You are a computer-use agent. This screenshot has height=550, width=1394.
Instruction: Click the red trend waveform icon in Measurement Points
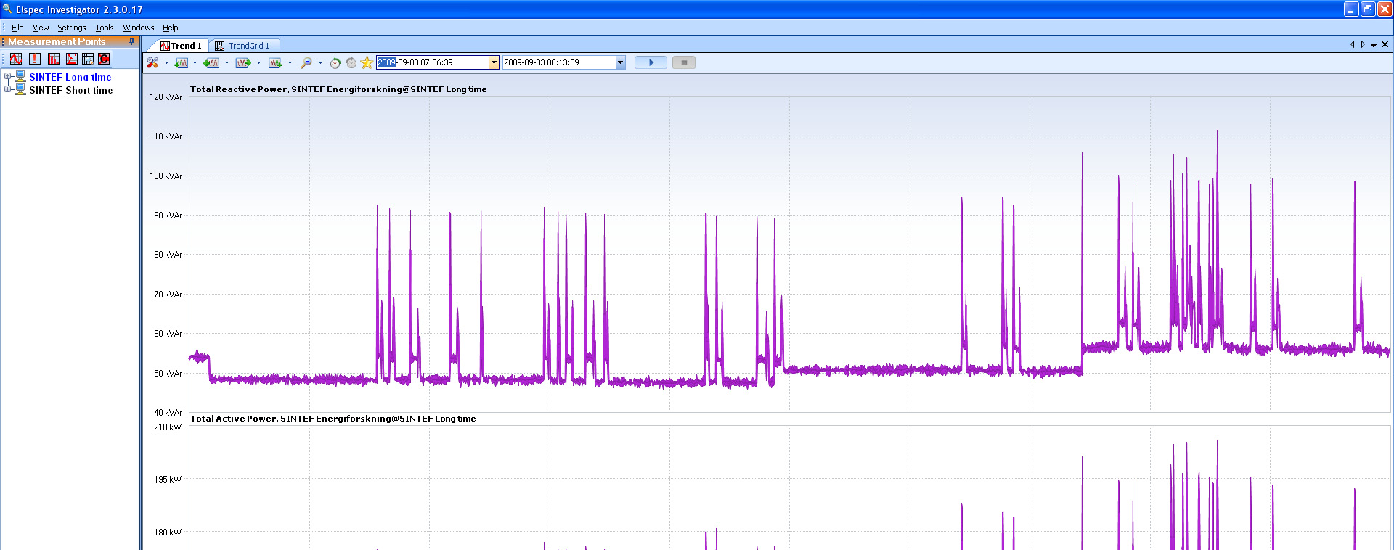pyautogui.click(x=16, y=59)
